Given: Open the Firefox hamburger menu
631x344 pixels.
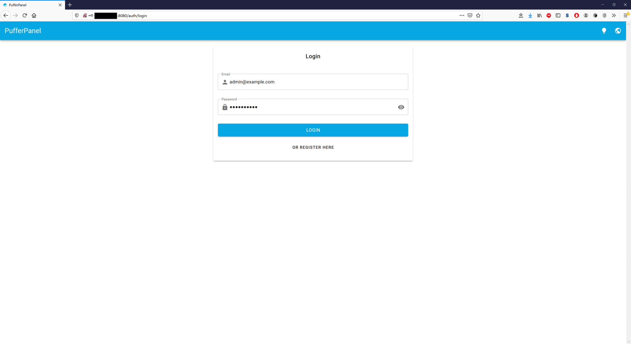Looking at the screenshot, I should (x=626, y=15).
